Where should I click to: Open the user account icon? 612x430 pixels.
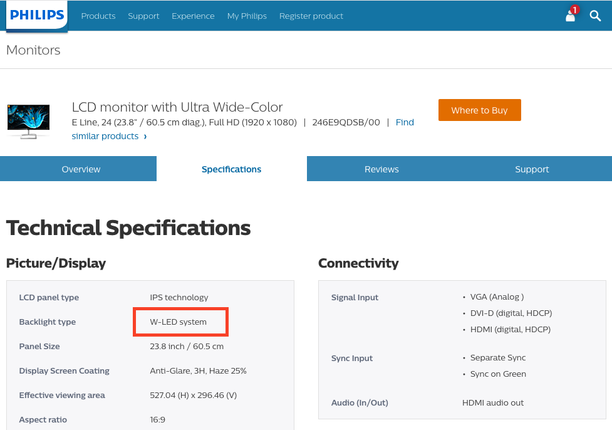pos(570,16)
